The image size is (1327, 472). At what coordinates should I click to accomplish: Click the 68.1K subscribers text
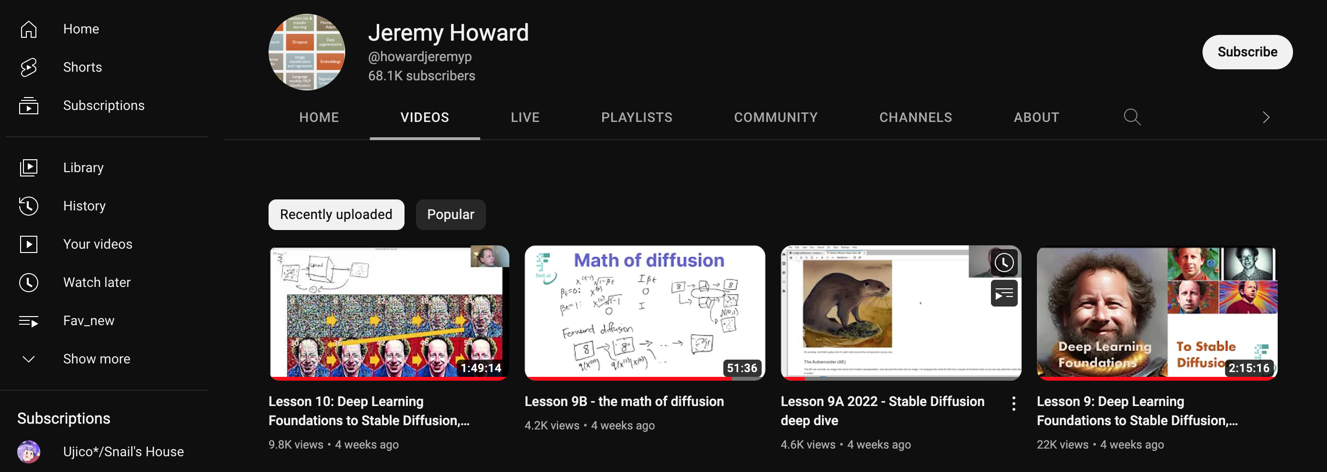[421, 76]
